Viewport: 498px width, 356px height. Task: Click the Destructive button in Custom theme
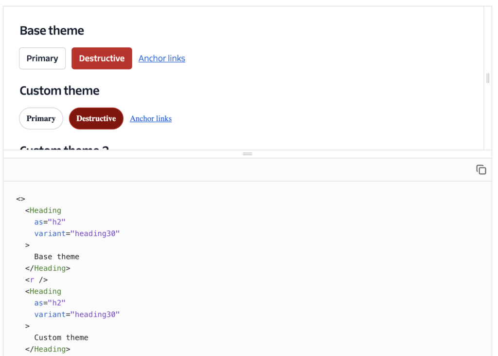tap(96, 118)
